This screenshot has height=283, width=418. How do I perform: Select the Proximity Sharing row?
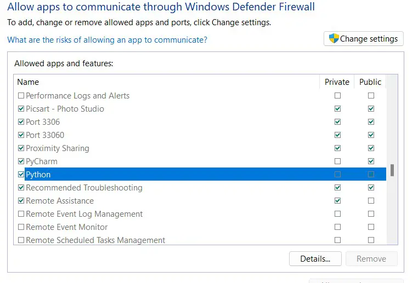200,148
